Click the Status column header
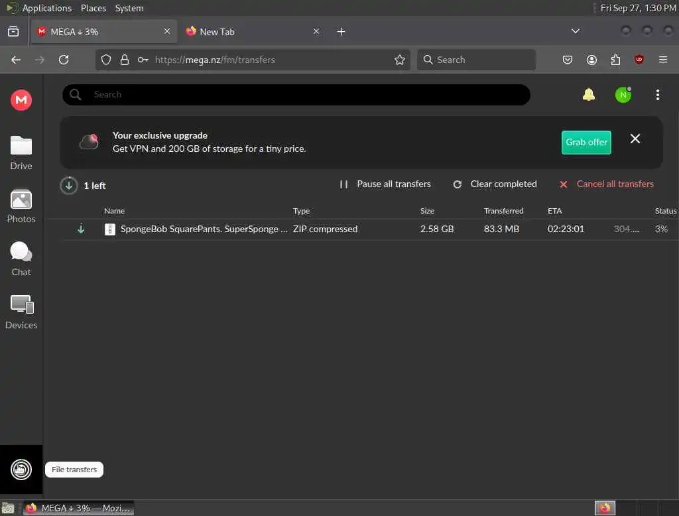 pos(666,211)
